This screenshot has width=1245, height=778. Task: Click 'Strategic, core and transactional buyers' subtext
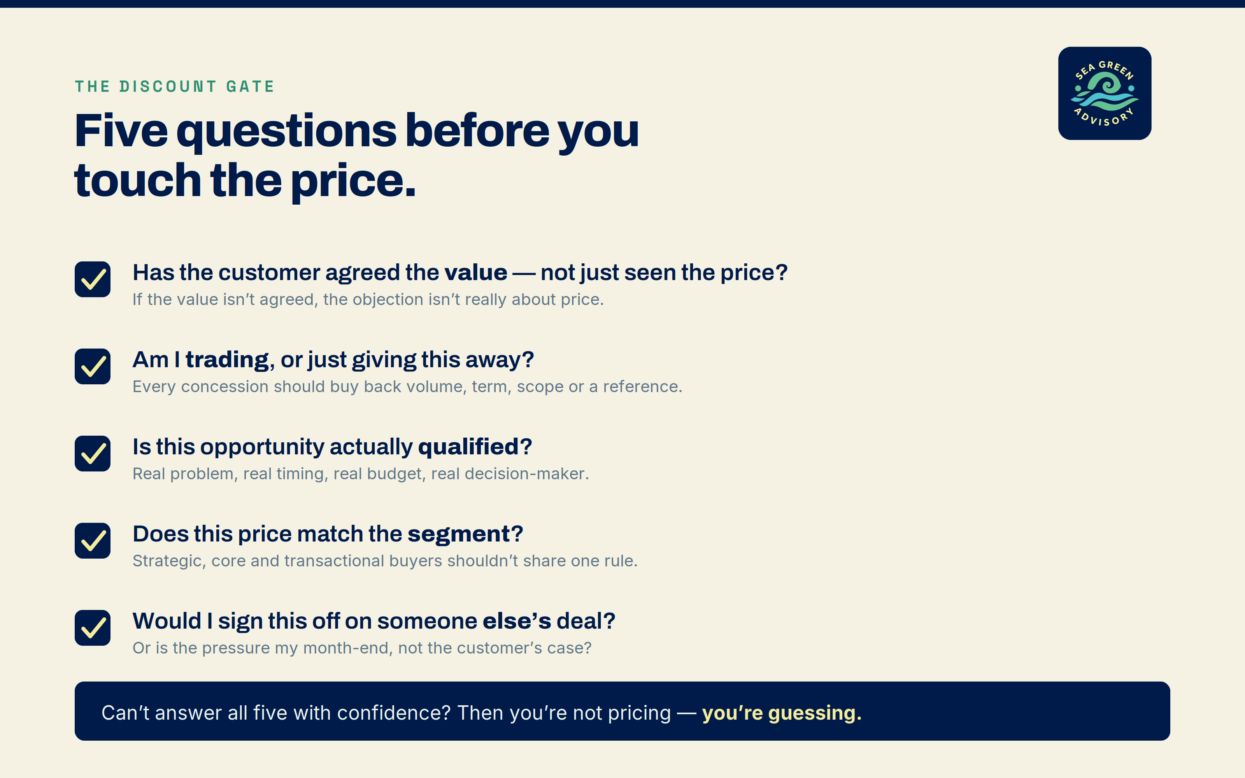(x=385, y=561)
